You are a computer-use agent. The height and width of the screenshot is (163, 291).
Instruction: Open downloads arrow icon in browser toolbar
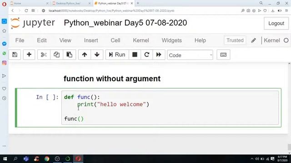click(273, 11)
